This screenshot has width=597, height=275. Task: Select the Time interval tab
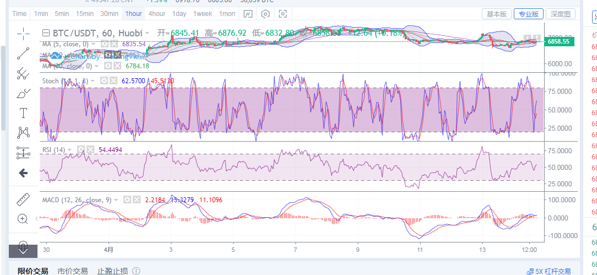19,14
